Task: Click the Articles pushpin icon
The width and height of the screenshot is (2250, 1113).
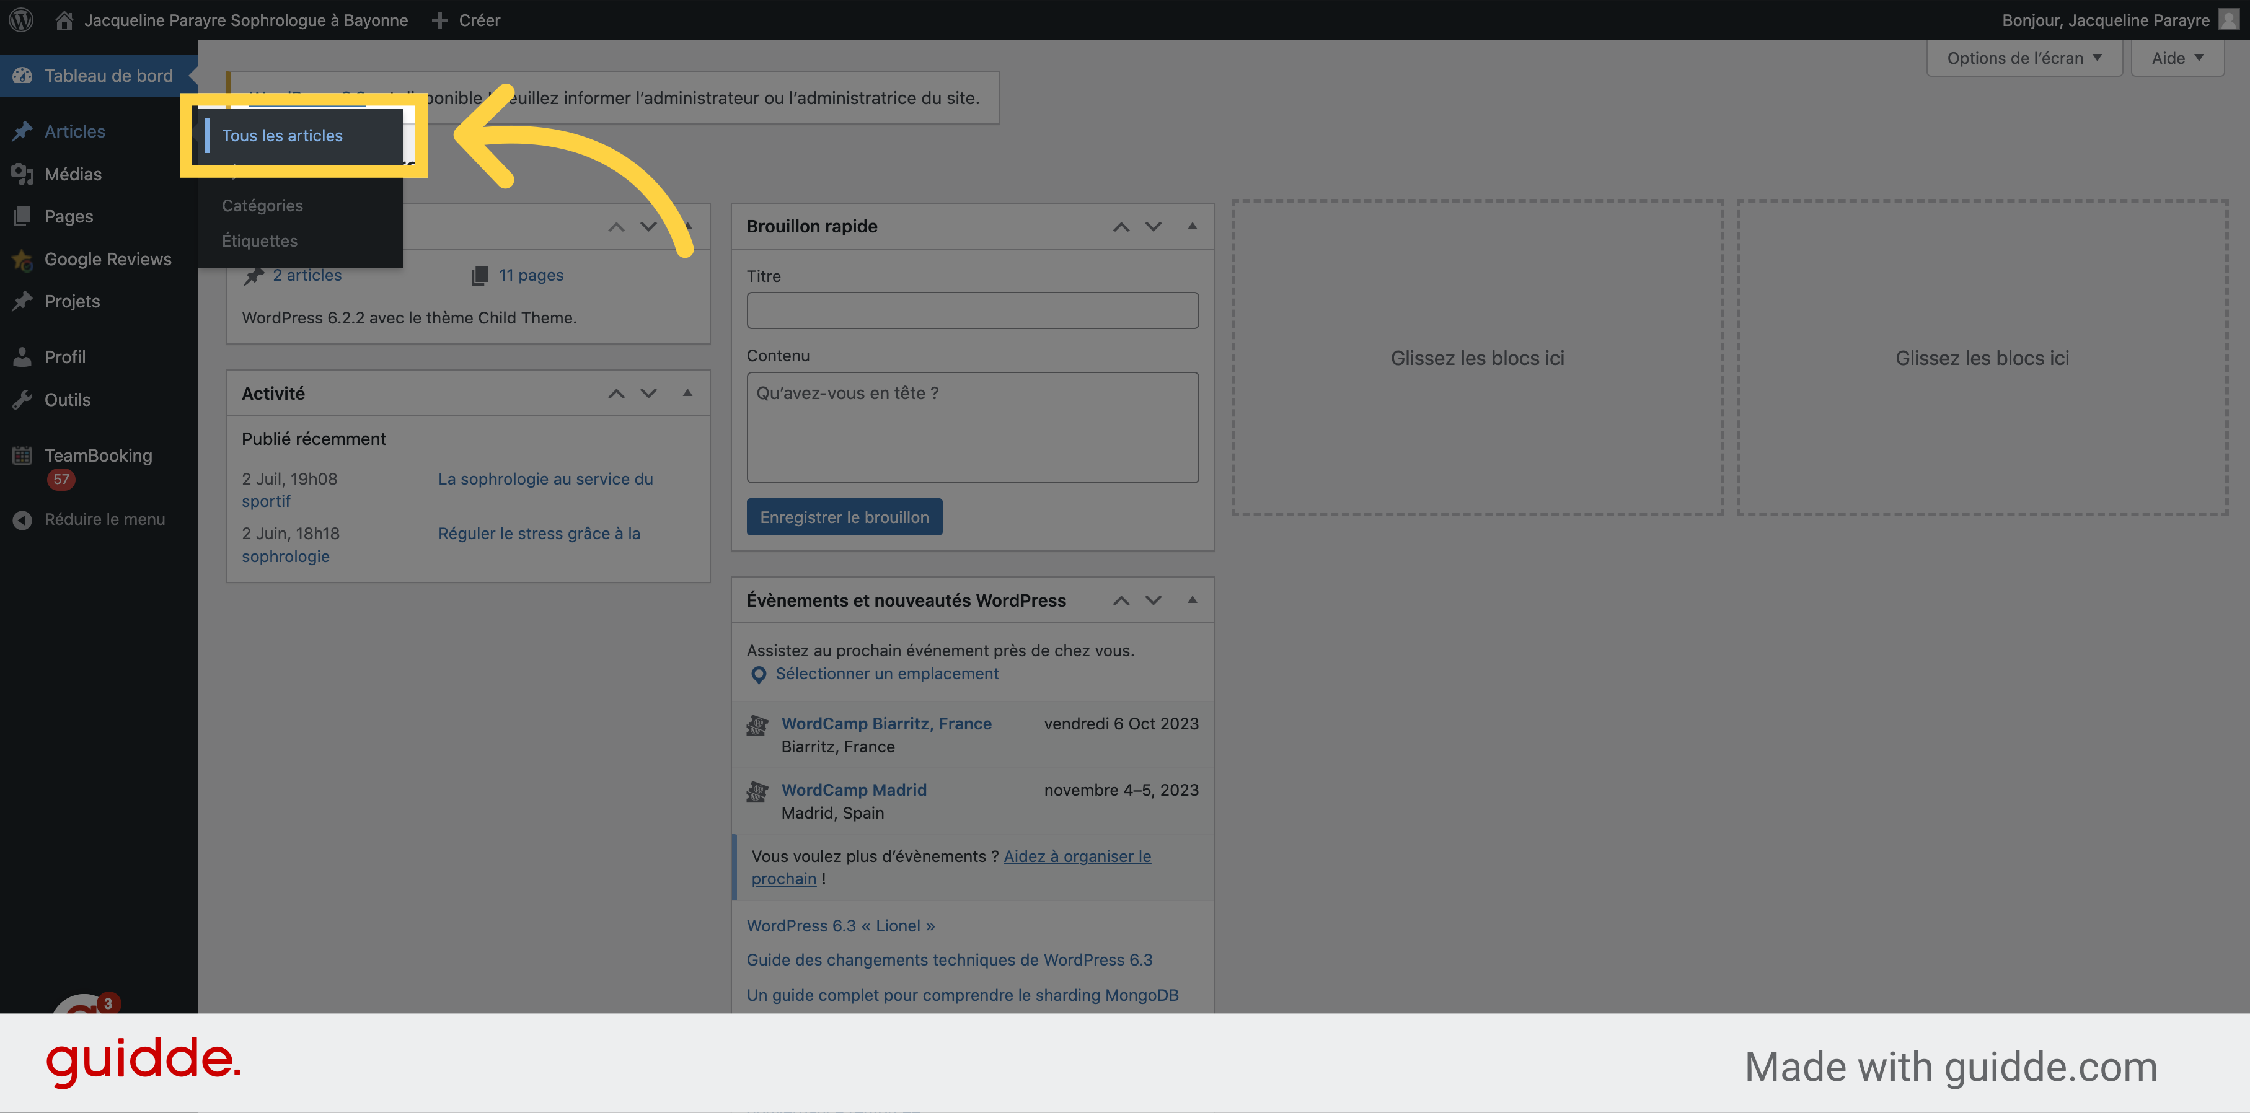Action: click(x=23, y=131)
